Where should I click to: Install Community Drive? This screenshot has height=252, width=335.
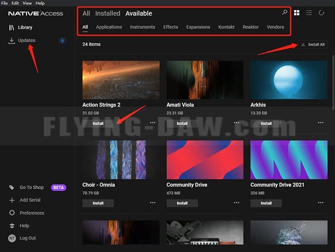(x=182, y=203)
